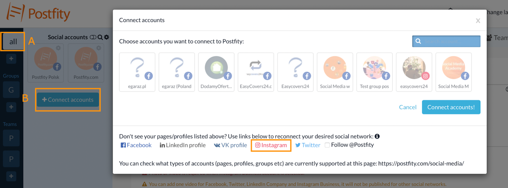Select the DodamyOfert... Facebook page thumbnail
508x188 pixels.
click(216, 72)
